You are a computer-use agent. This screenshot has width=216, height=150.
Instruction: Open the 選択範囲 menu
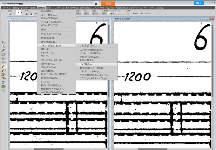(85, 8)
